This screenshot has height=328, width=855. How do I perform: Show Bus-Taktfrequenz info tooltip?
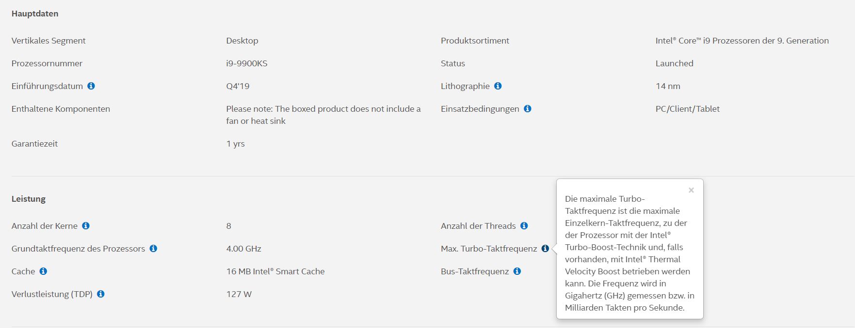517,271
